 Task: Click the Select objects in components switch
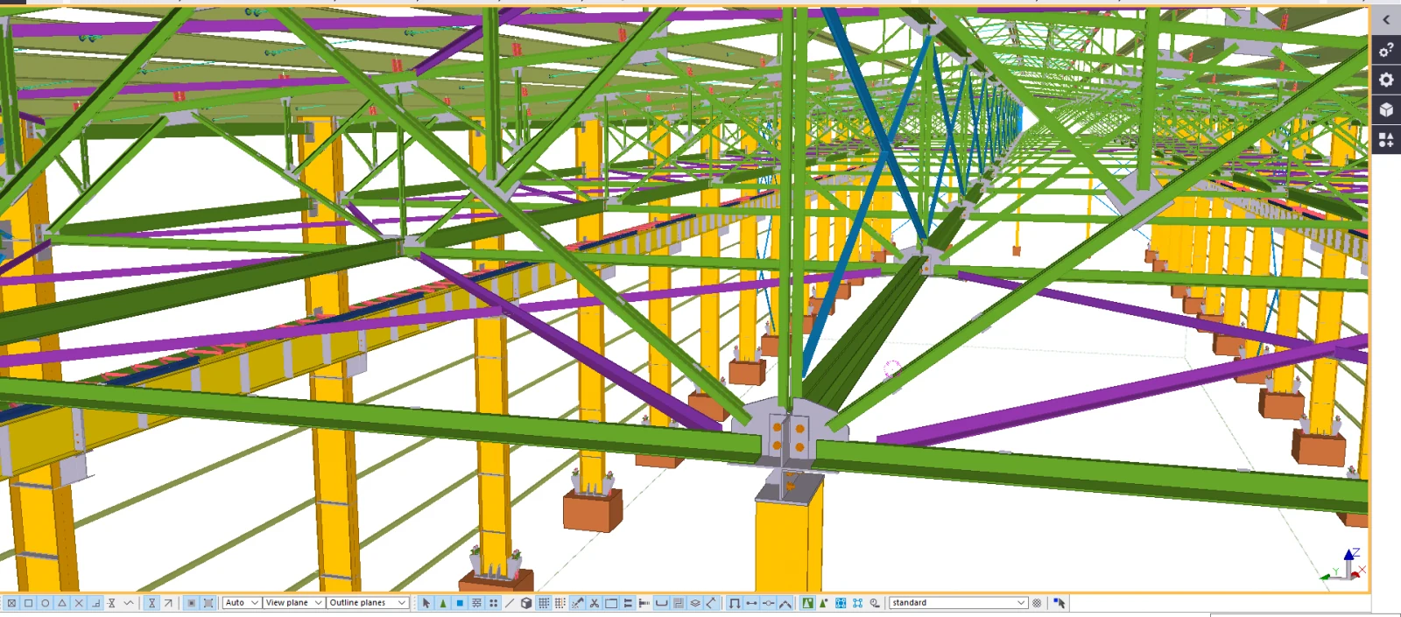tap(824, 603)
